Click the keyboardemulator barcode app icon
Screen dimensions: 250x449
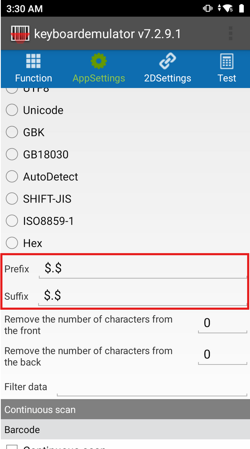pos(20,34)
